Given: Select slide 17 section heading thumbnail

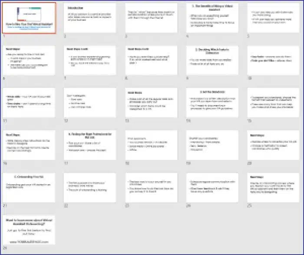Looking at the screenshot, I should click(90, 145).
